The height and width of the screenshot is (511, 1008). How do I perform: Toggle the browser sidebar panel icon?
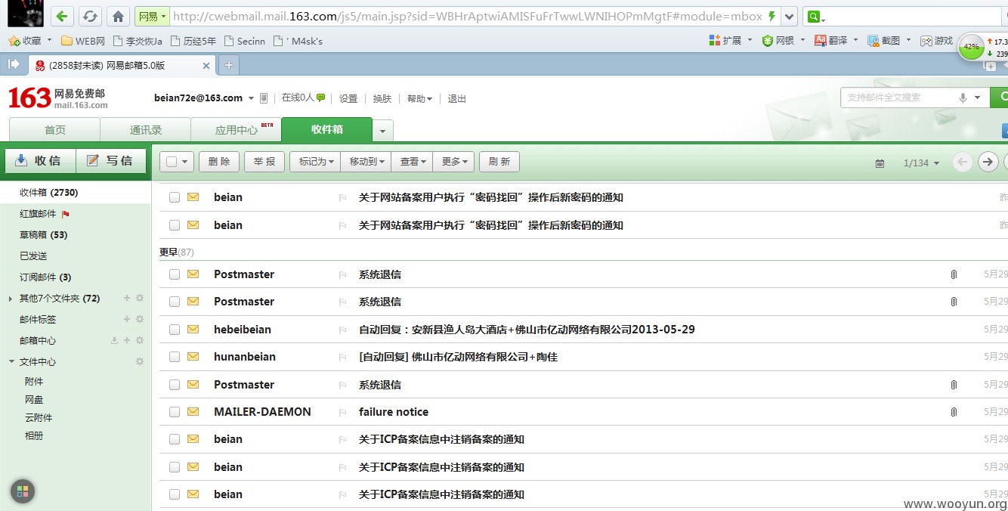point(14,65)
